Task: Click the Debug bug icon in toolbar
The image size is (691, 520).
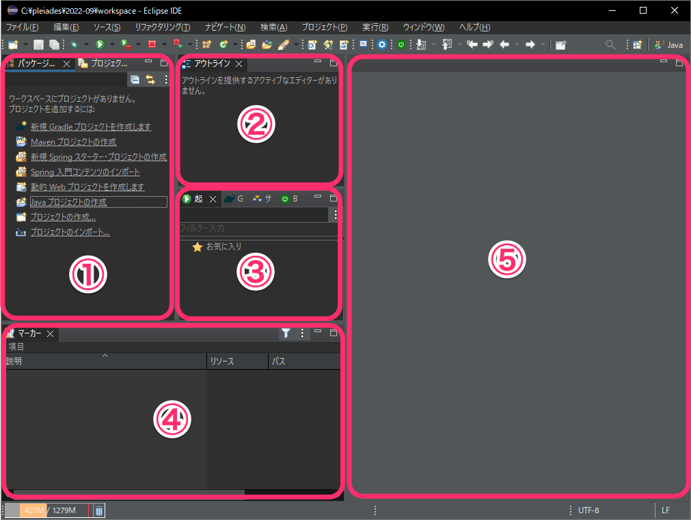Action: coord(74,44)
